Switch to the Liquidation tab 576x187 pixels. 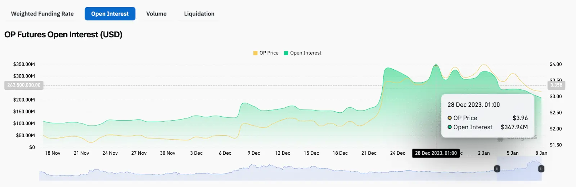tap(199, 14)
